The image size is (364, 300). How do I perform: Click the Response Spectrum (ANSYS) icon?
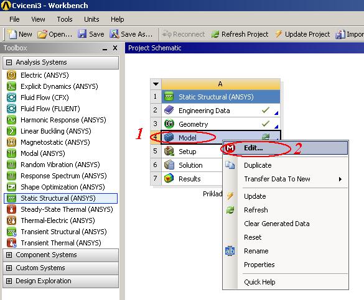pos(11,176)
